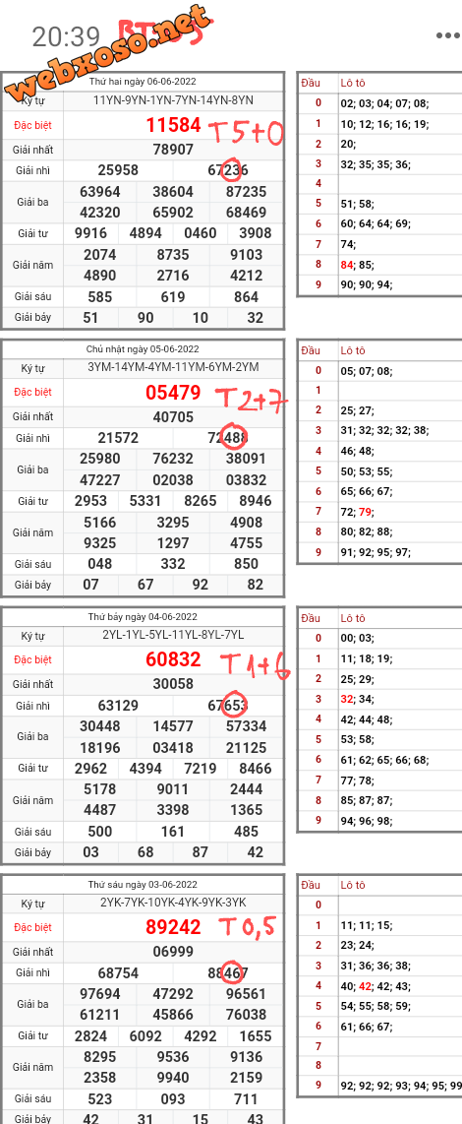Click first prize number 78907
The height and width of the screenshot is (1124, 462).
point(173,150)
